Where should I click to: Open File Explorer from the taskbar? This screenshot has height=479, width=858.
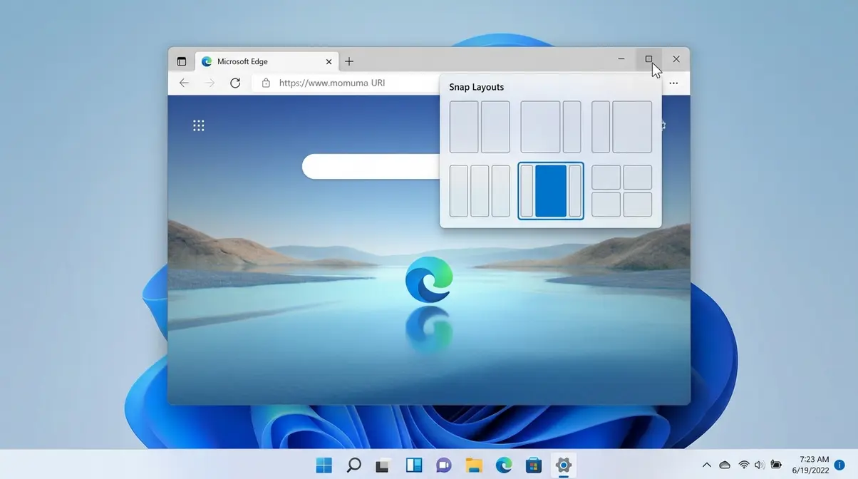474,465
